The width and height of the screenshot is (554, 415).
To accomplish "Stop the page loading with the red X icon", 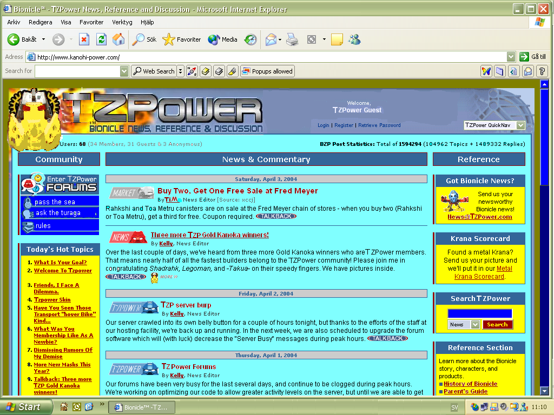I will pyautogui.click(x=84, y=39).
